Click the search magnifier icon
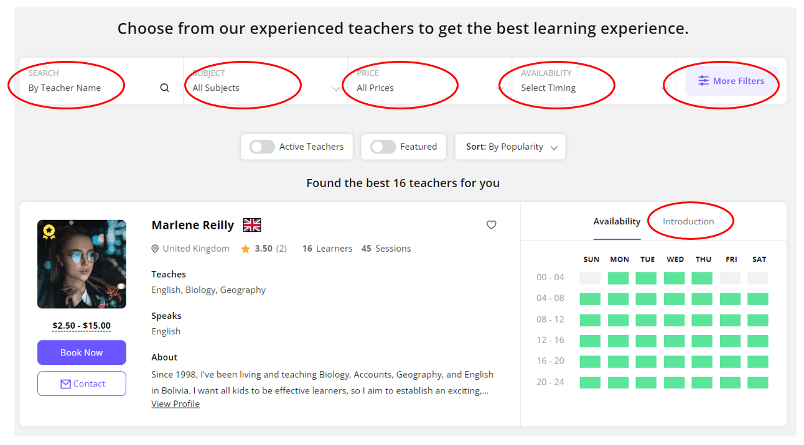Viewport: 804px width, 445px height. pyautogui.click(x=164, y=88)
